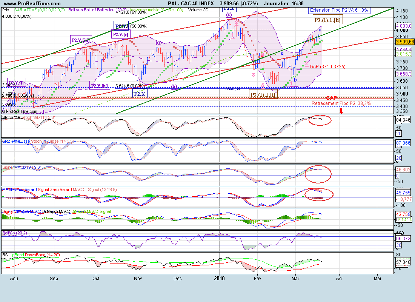Image resolution: width=415 pixels, height=302 pixels.
Task: Select the Extension Fibo P2.W: 61,8% box
Action: tap(339, 10)
